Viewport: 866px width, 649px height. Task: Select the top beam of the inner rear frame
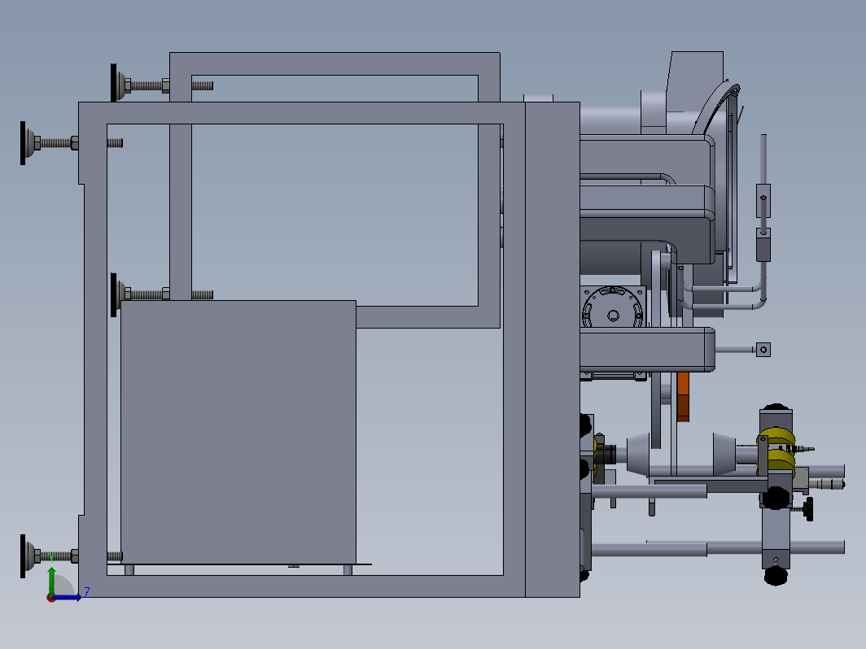(x=335, y=63)
